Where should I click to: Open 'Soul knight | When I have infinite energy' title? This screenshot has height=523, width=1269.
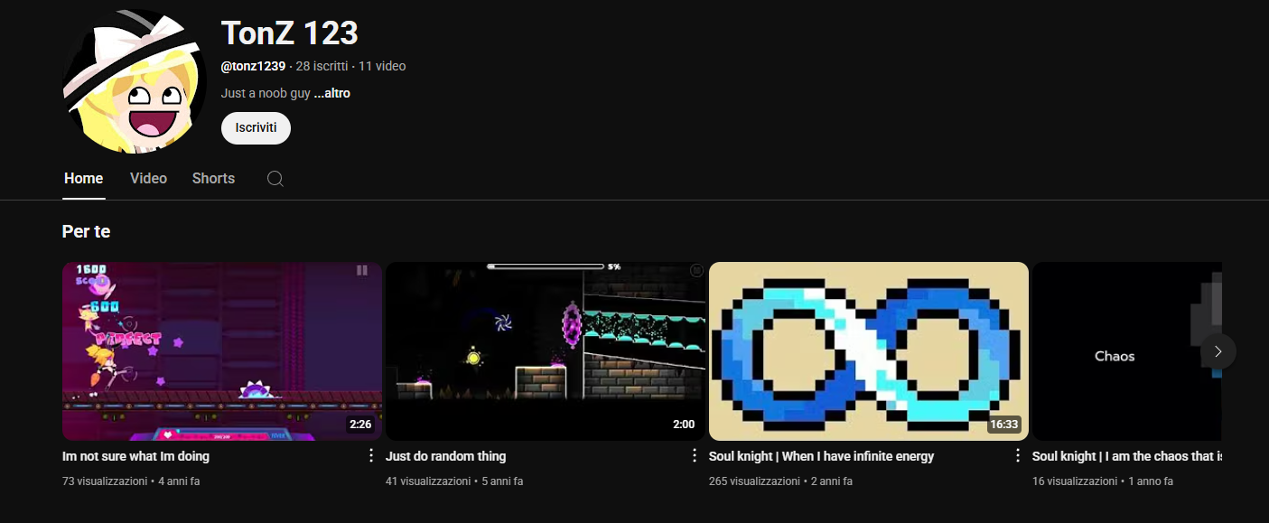pos(821,456)
